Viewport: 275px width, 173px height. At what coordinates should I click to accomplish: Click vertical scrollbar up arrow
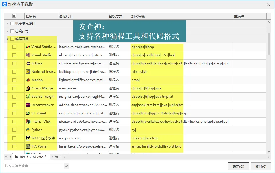(269, 22)
